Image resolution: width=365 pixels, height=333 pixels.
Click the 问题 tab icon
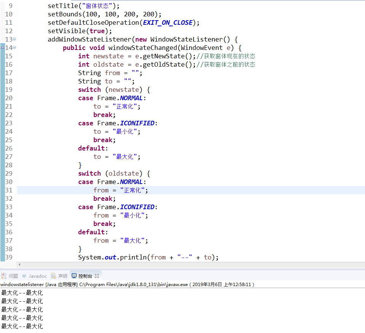point(4,276)
